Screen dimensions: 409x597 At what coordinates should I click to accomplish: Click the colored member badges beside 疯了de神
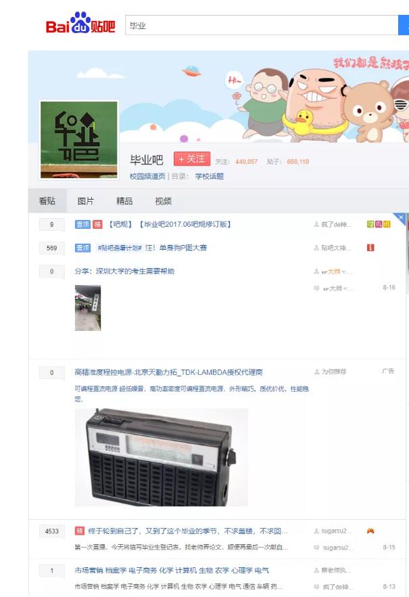379,224
